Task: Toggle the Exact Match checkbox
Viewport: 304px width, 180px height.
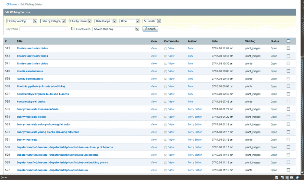Action: 73,29
